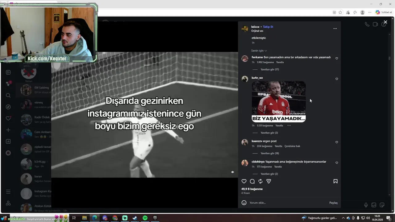Open Epic Games from the taskbar
The image size is (395, 222).
click(155, 218)
